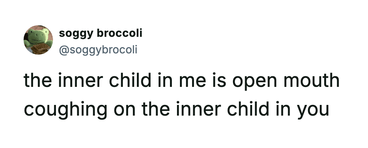The image size is (368, 148).
Task: Click the word "broccoli" in the display name
Action: pos(119,34)
